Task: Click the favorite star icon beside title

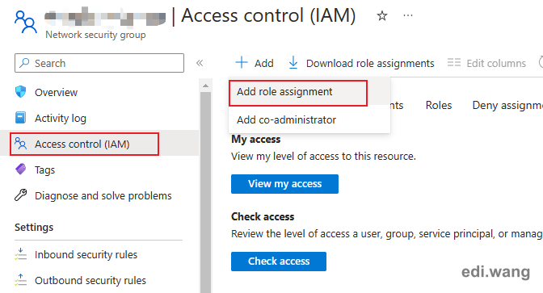Action: click(x=382, y=15)
